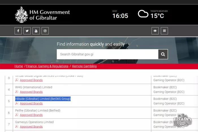The image size is (198, 132).
Task: Click Find information quickly and easily heading
Action: click(91, 44)
